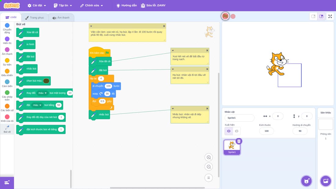This screenshot has width=336, height=189.
Task: Hide the sprite with crossed-eye icon
Action: pyautogui.click(x=236, y=131)
